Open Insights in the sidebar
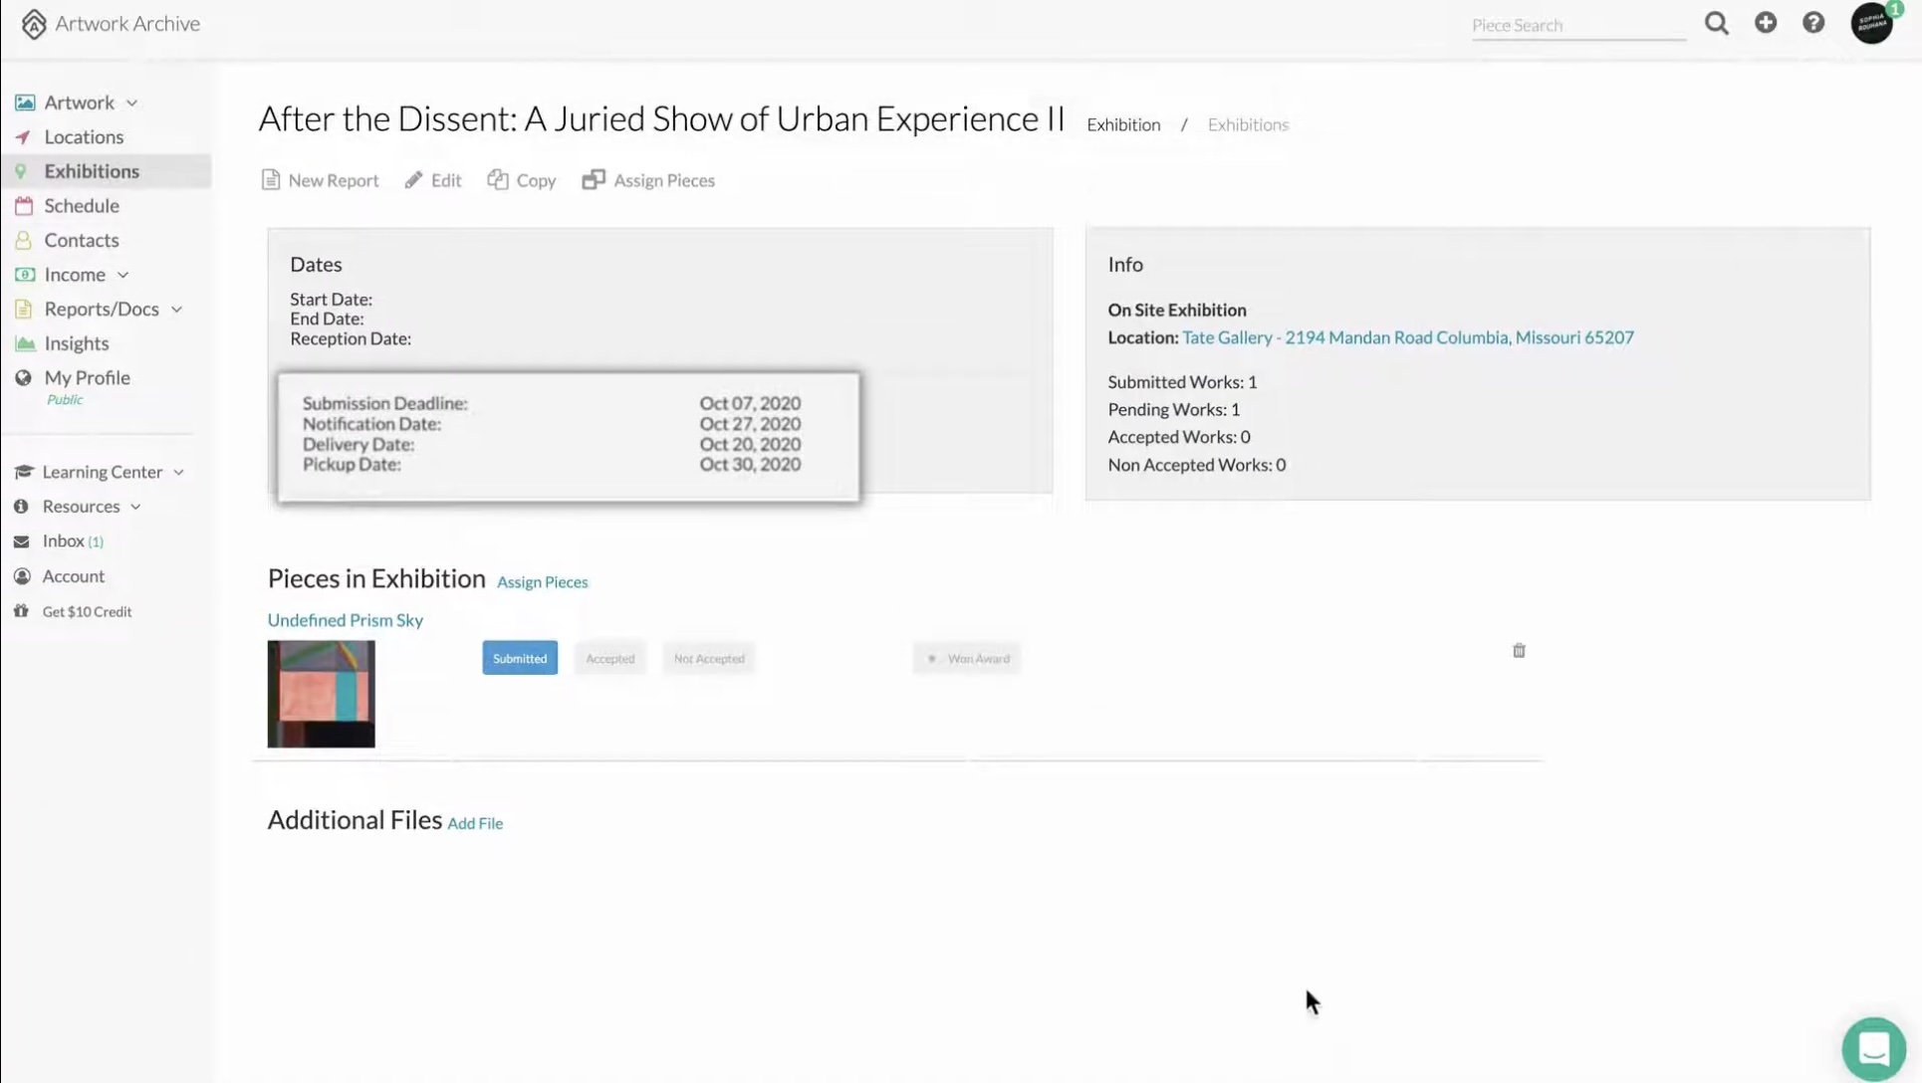The image size is (1922, 1083). tap(77, 343)
